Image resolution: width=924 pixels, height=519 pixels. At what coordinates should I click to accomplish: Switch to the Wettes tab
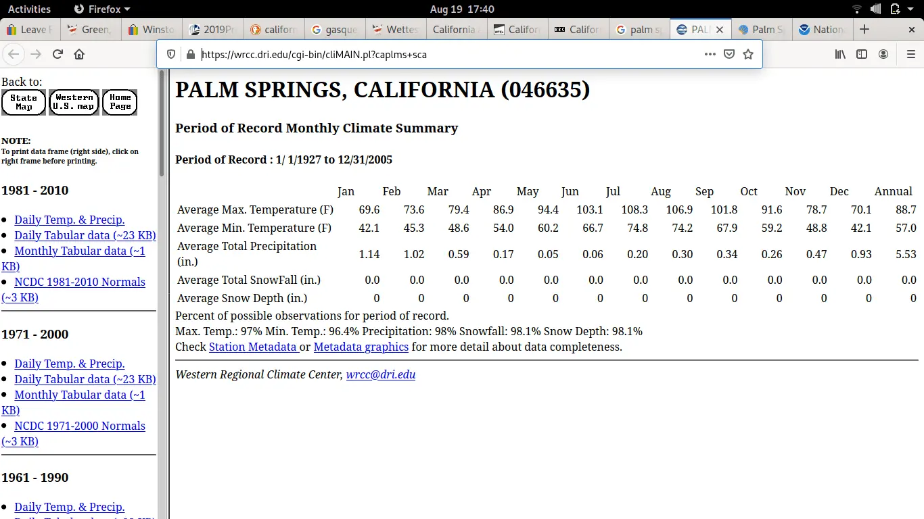pos(396,30)
